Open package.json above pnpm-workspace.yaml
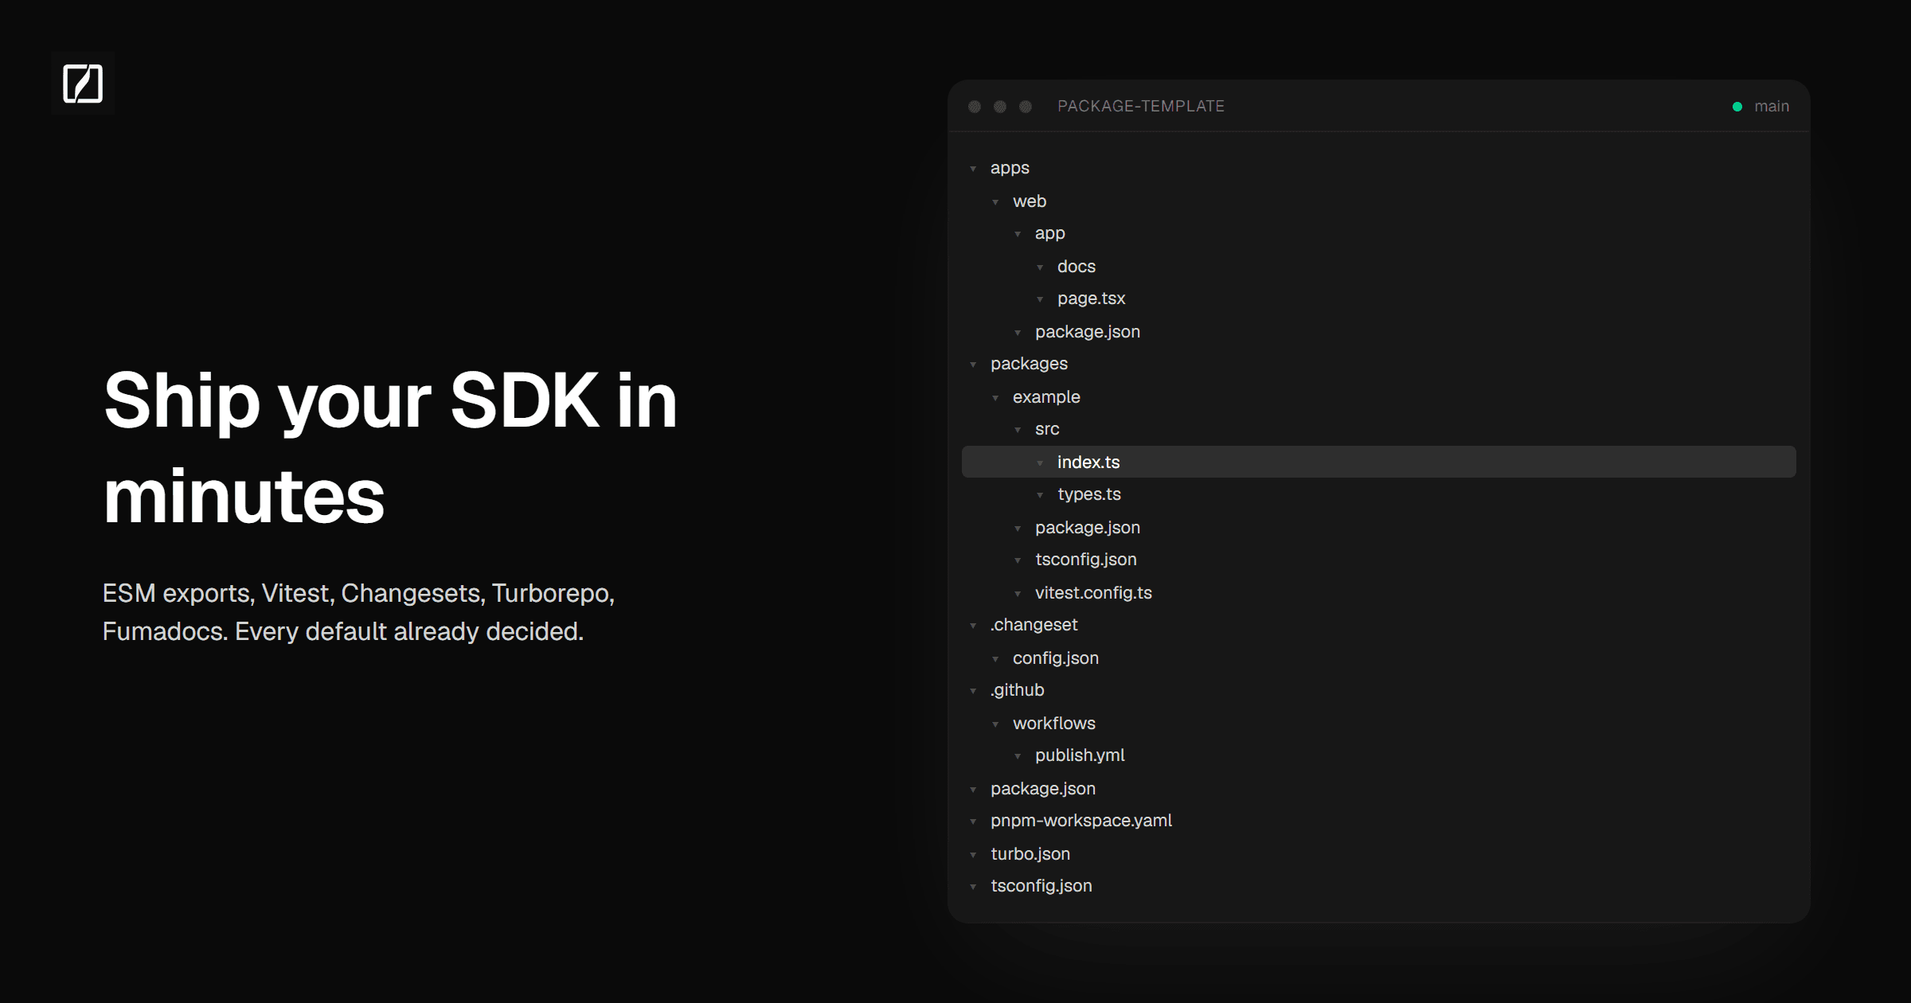 pos(1043,789)
